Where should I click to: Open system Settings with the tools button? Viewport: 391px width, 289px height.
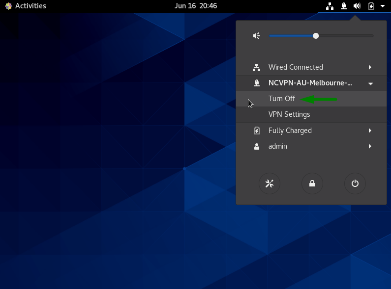click(270, 184)
